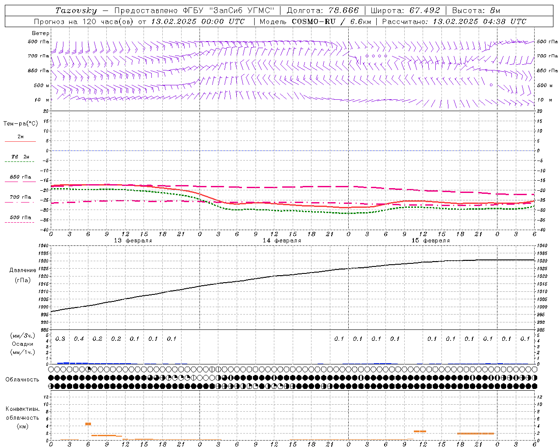The width and height of the screenshot is (560, 448).
Task: Click the 'Облачность' cloudiness label
Action: click(22, 380)
